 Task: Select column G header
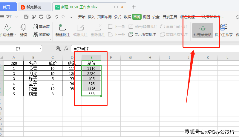(x=130, y=57)
